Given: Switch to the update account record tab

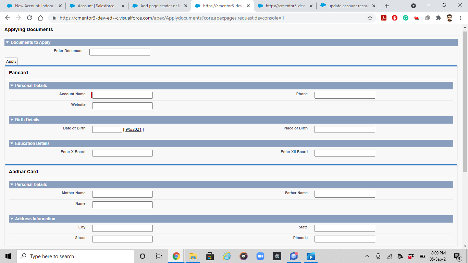Looking at the screenshot, I should pyautogui.click(x=347, y=6).
